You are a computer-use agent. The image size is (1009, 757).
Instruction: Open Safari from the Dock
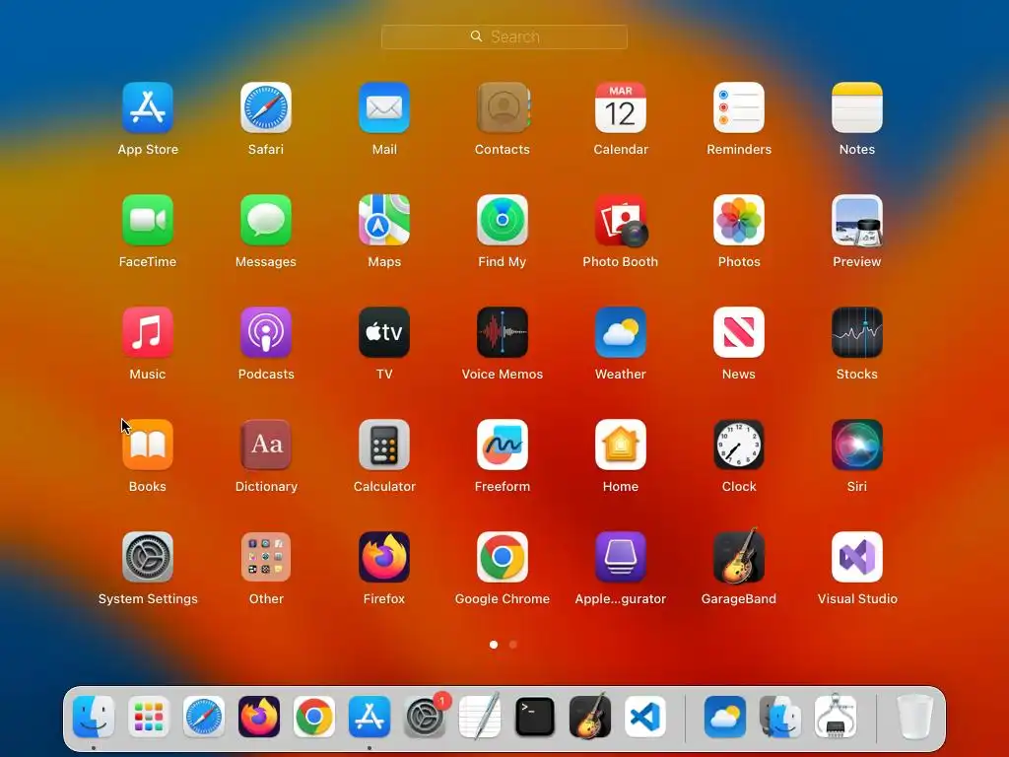click(x=204, y=717)
